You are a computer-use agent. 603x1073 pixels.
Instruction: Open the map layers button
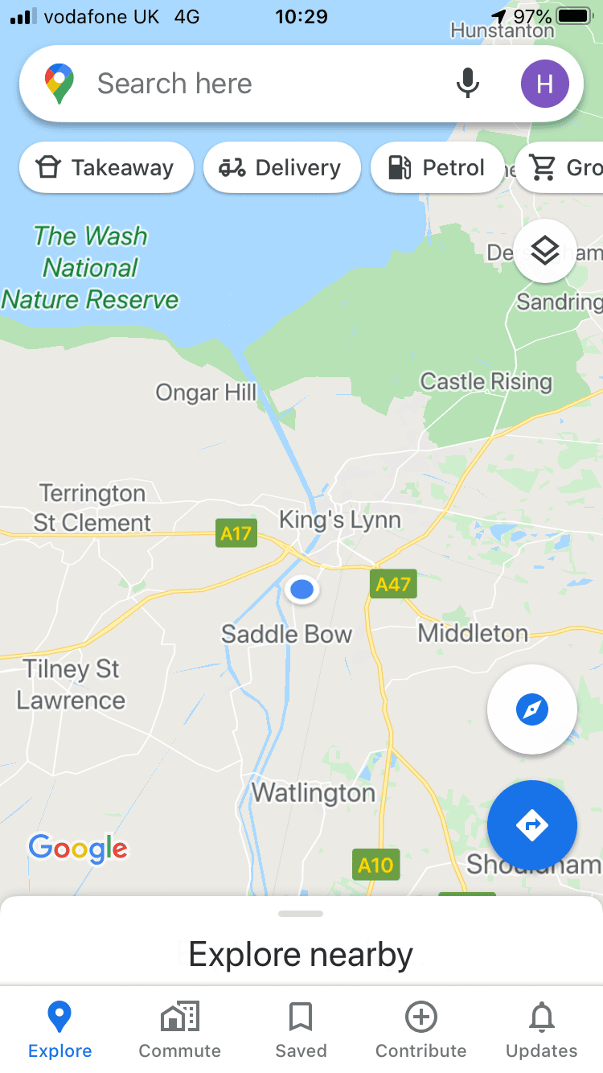[545, 251]
